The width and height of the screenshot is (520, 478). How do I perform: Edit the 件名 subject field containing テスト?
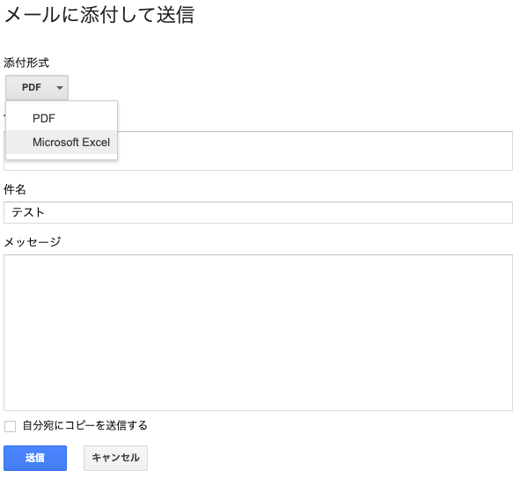(x=258, y=213)
